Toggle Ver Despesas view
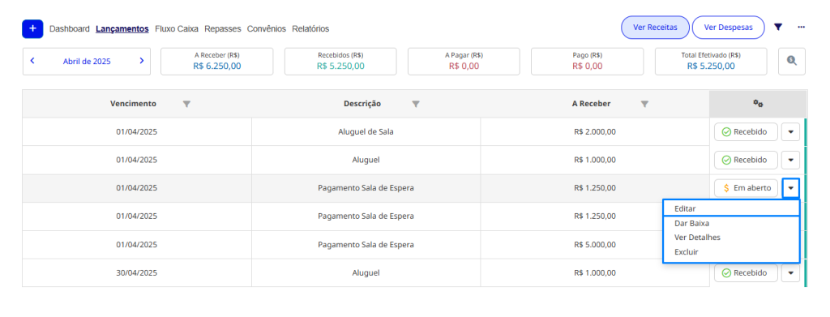Screen dimensions: 830x317 click(x=729, y=28)
